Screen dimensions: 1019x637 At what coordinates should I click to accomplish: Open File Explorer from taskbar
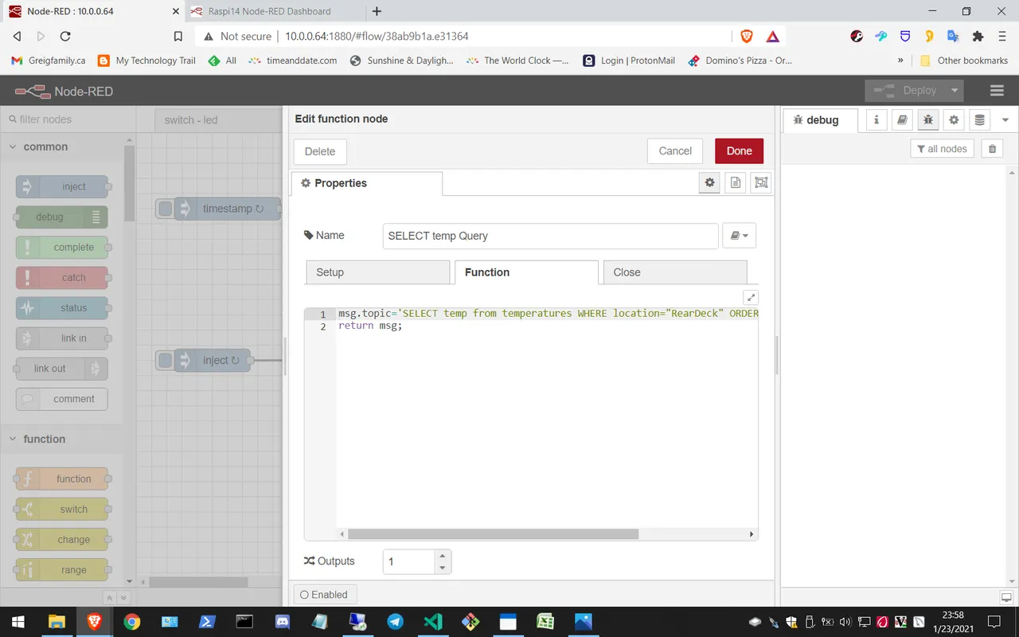click(57, 621)
